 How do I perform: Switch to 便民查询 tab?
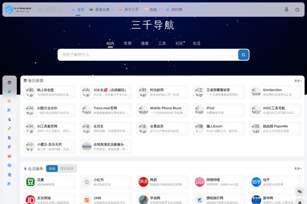(67, 168)
